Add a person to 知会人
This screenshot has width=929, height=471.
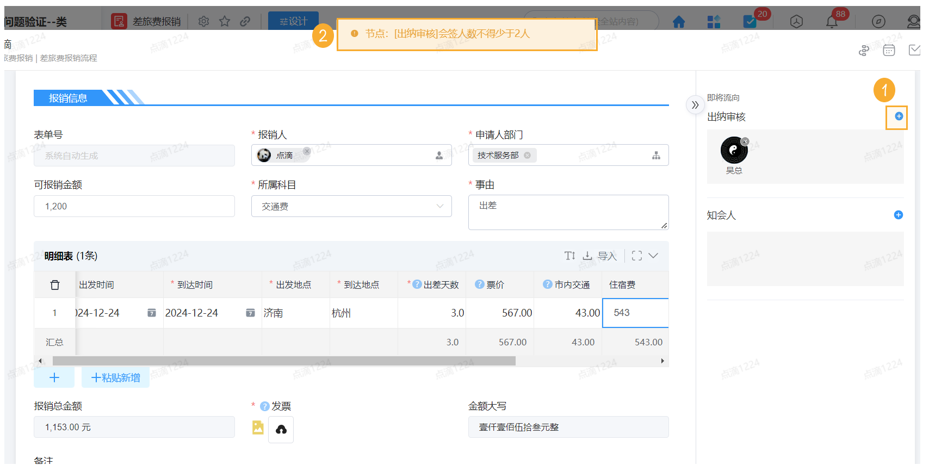[x=899, y=215]
